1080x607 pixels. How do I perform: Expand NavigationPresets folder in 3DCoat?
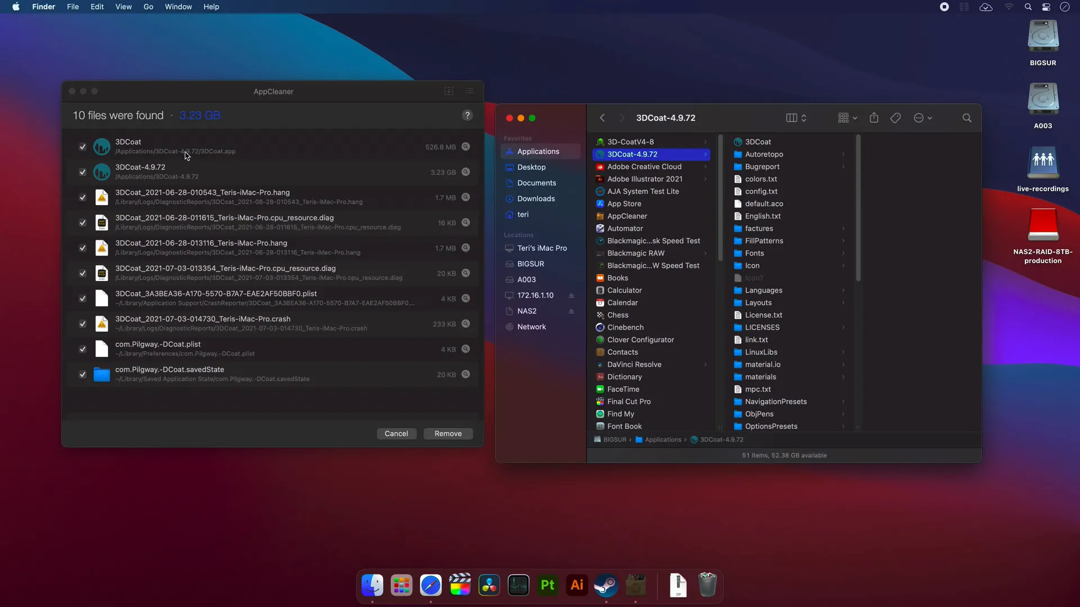pos(843,401)
